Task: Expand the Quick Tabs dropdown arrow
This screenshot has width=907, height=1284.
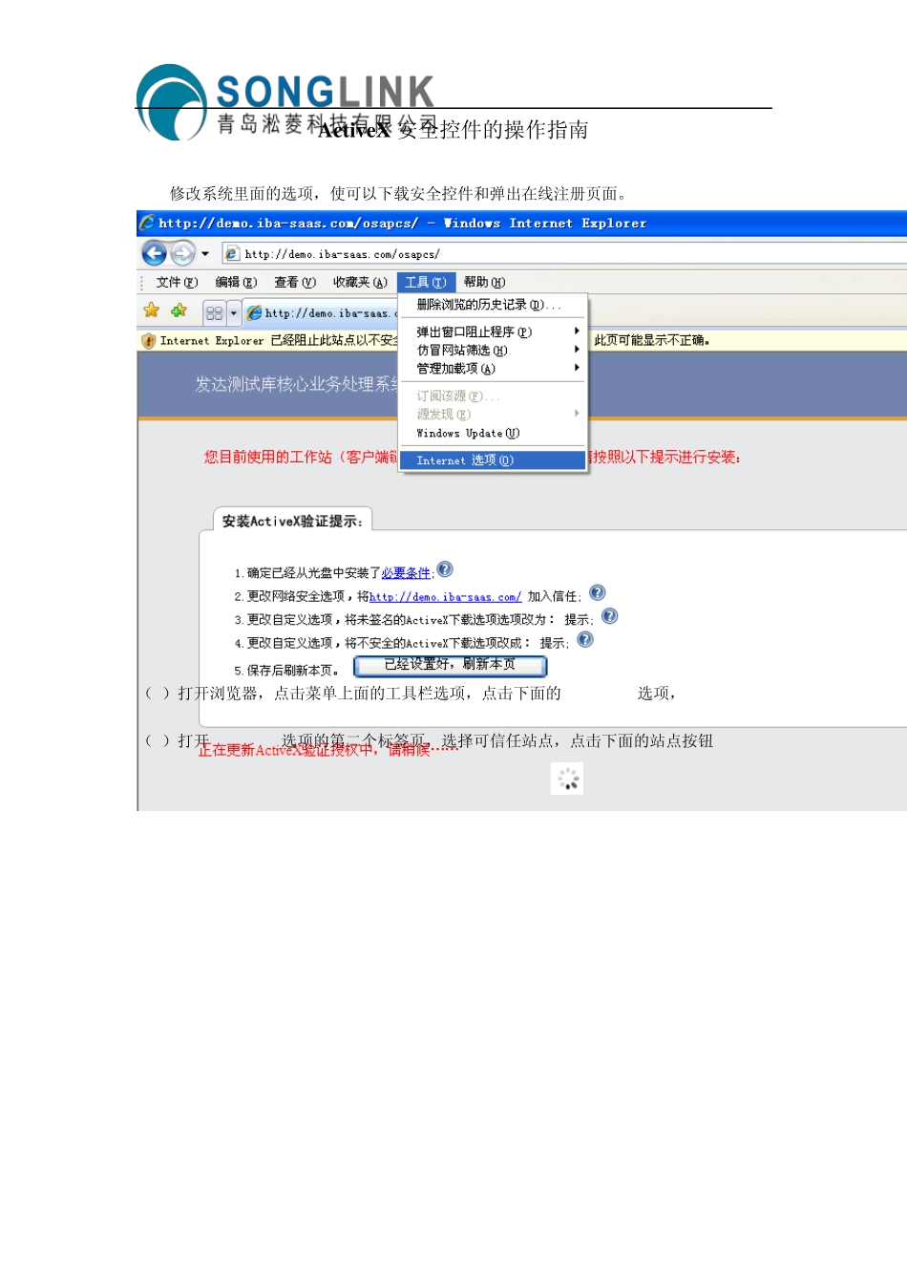Action: (x=234, y=312)
